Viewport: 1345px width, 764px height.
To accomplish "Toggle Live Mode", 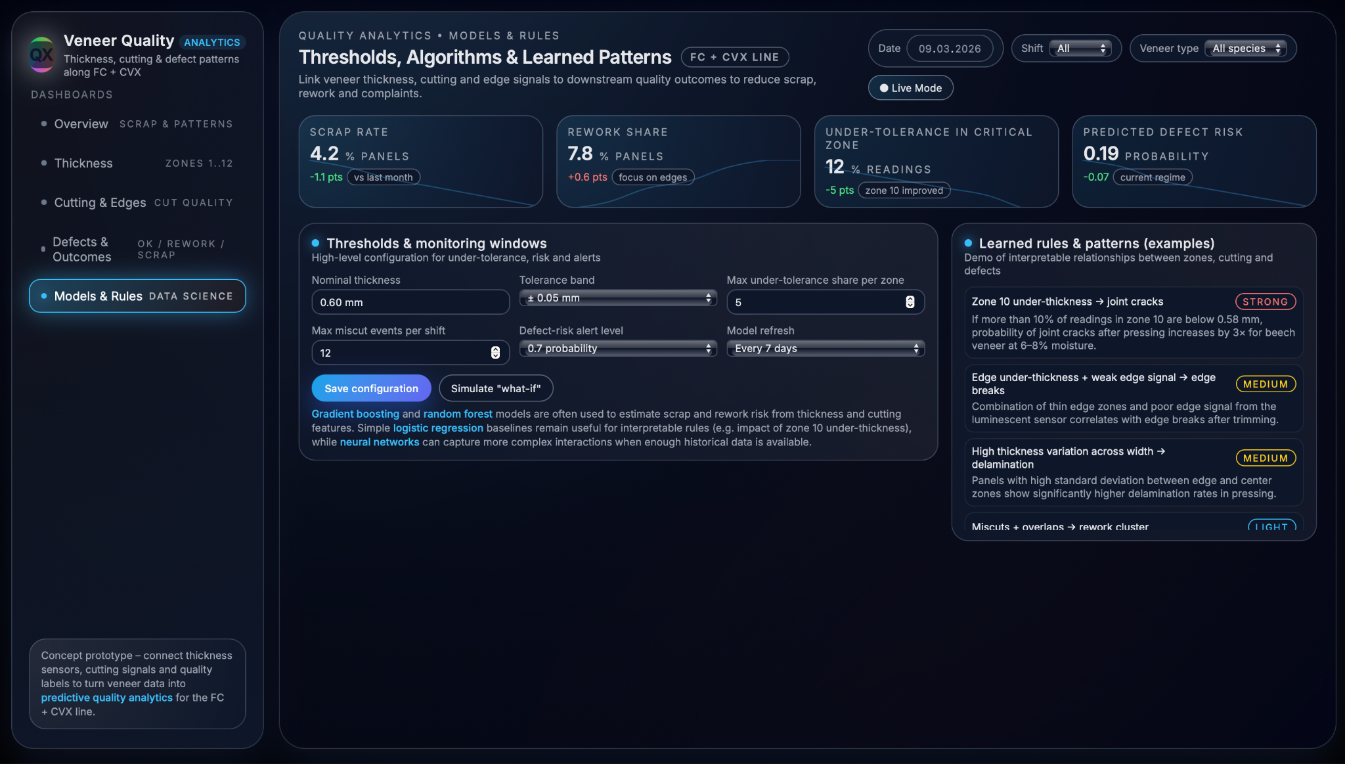I will 910,88.
